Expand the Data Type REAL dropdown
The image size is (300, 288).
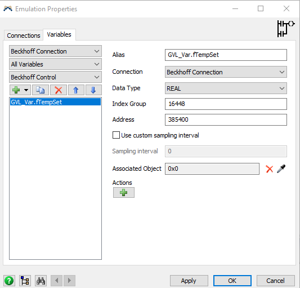[x=226, y=88]
